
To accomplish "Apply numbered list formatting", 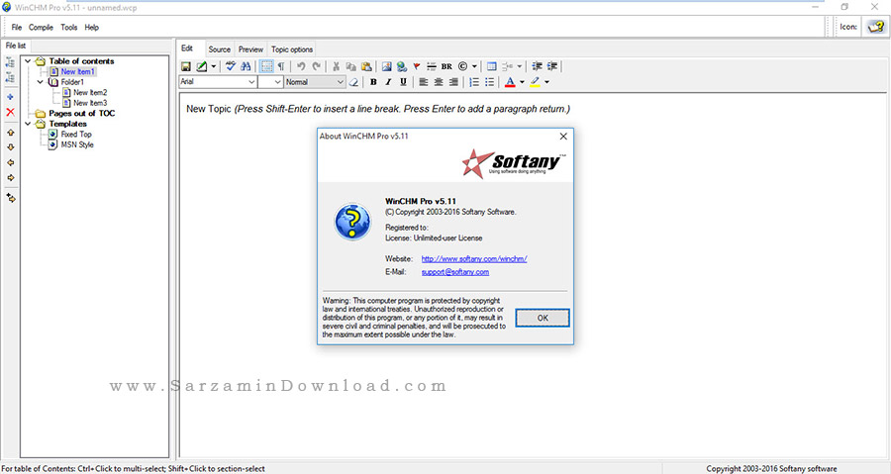I will pos(474,82).
